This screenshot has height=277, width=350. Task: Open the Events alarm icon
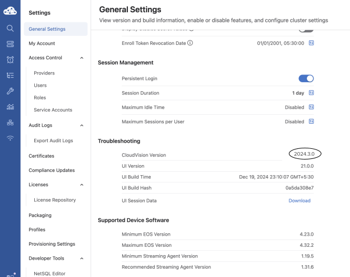pyautogui.click(x=10, y=60)
